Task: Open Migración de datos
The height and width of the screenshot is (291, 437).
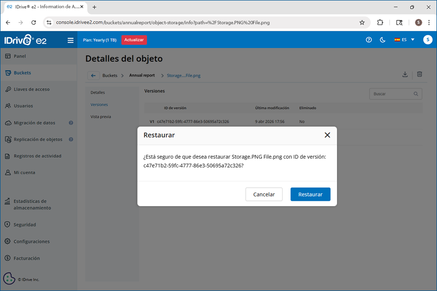Action: 34,123
